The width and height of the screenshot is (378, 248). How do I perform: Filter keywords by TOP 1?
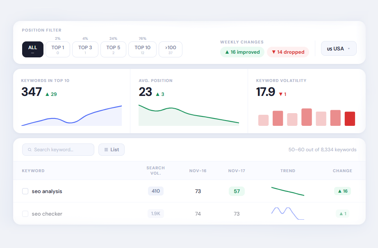pos(58,50)
